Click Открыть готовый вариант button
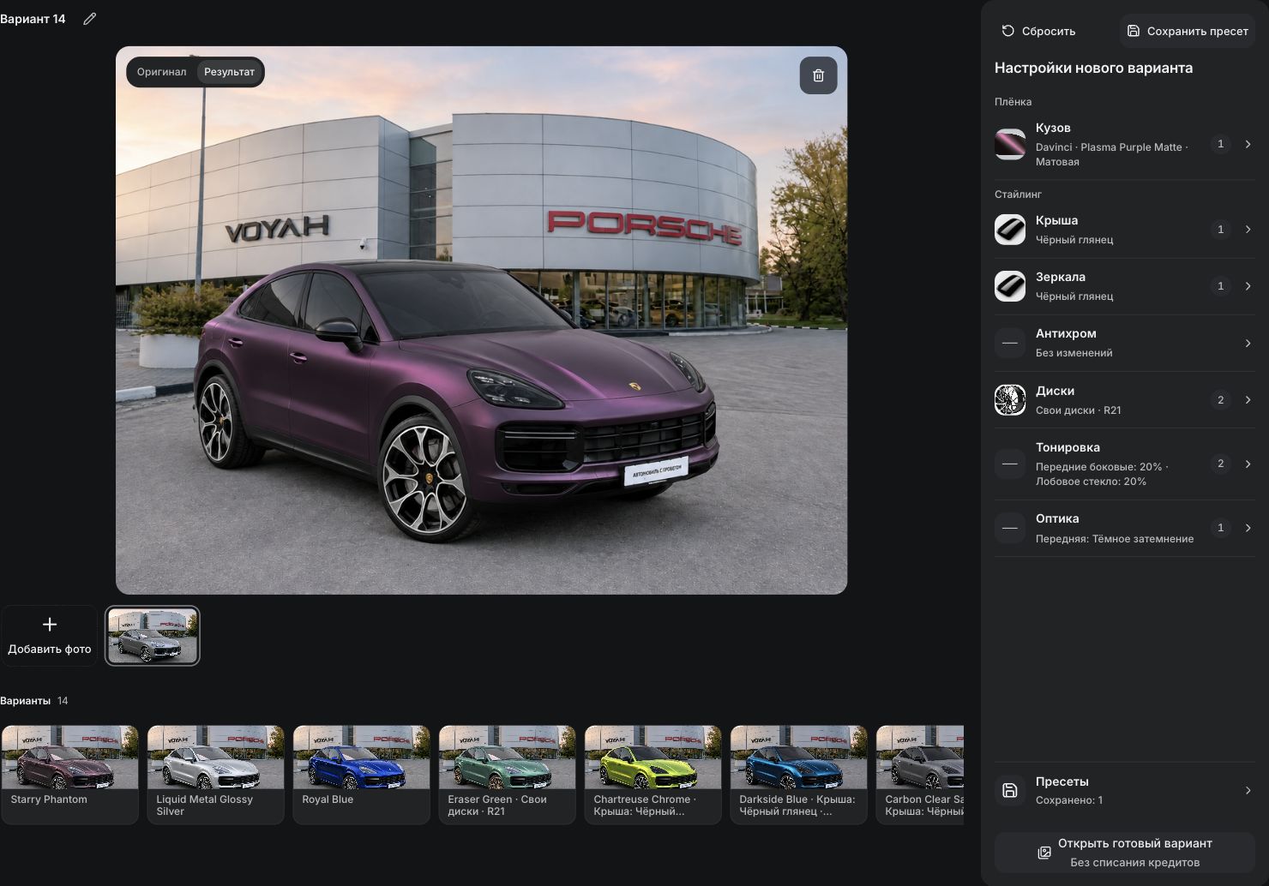 pyautogui.click(x=1125, y=853)
